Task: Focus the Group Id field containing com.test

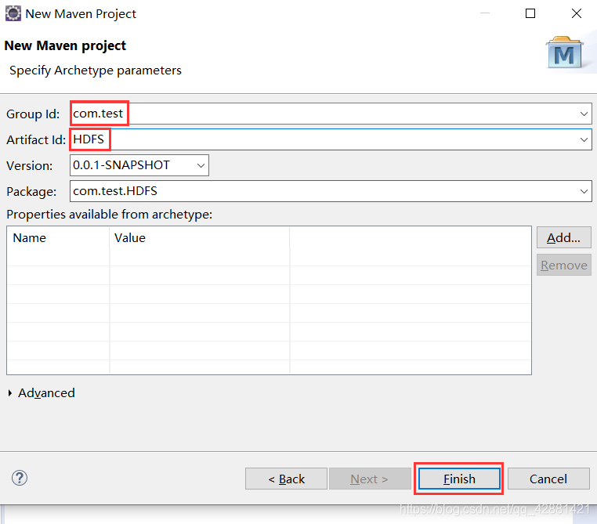Action: (331, 114)
